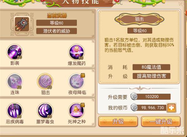The height and width of the screenshot is (137, 187).
Task: Click the 一键升级 button
Action: 161,122
